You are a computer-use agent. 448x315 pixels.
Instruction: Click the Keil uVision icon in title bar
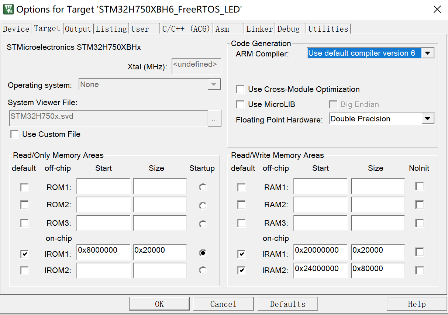tap(8, 9)
